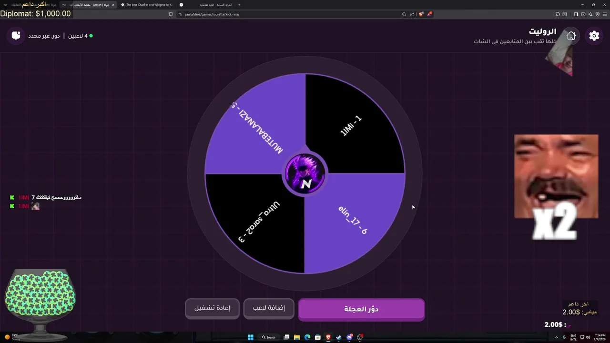Open the roulette settings gear
This screenshot has height=343, width=610.
(x=594, y=36)
